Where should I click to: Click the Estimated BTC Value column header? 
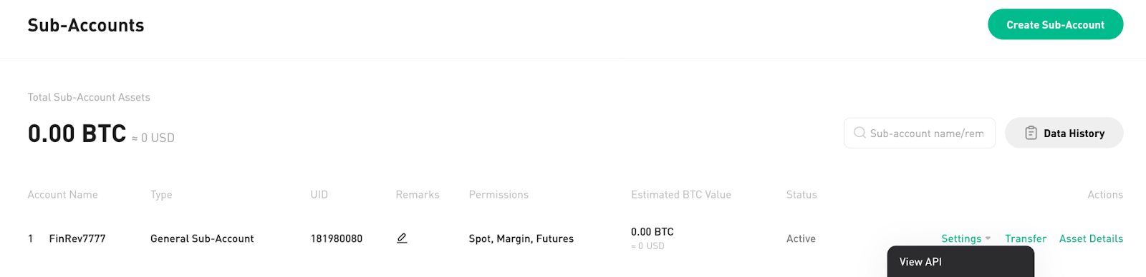pyautogui.click(x=681, y=194)
